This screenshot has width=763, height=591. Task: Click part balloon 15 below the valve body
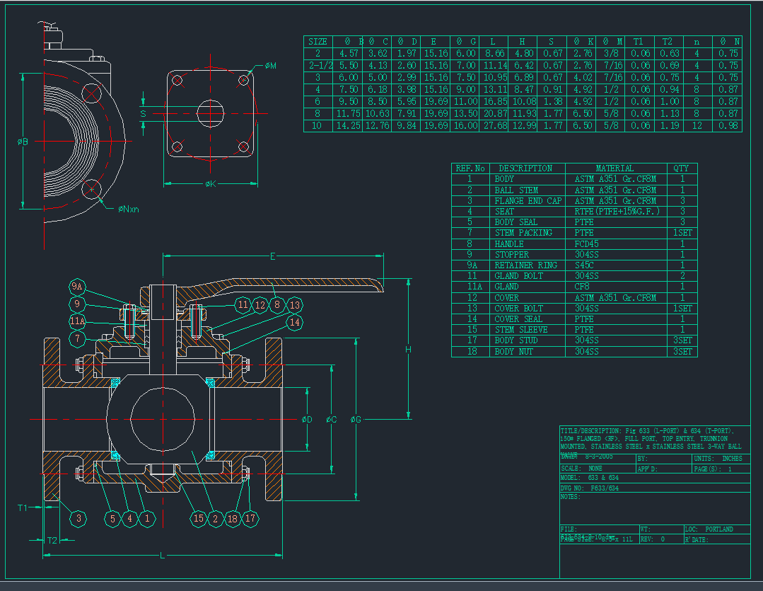click(199, 519)
